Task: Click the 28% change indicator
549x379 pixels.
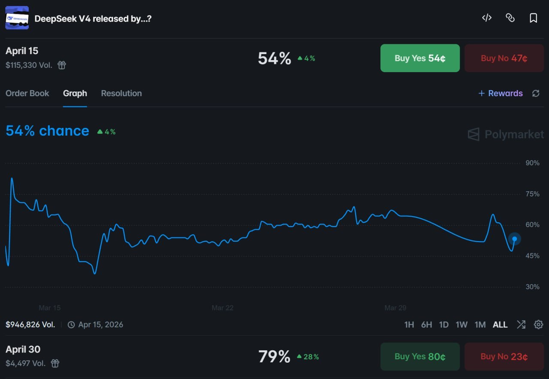Action: (x=308, y=357)
